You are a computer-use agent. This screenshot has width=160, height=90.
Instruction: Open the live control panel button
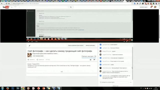pyautogui.click(x=76, y=45)
